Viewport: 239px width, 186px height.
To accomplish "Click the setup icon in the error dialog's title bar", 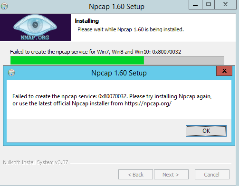I will 11,73.
